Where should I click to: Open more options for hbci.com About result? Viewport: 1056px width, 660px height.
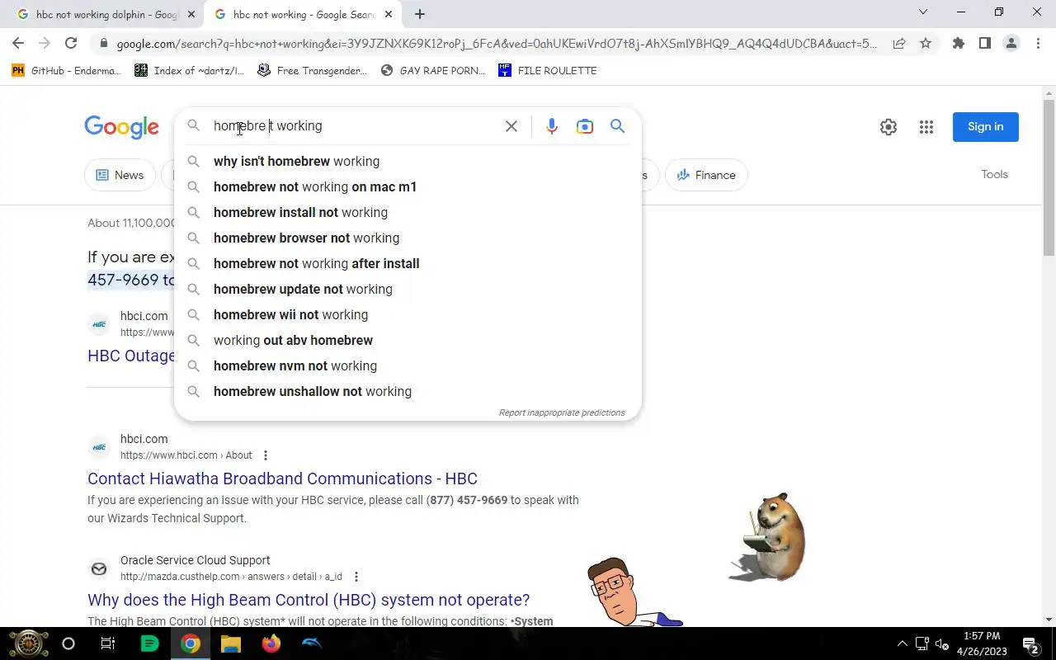[266, 455]
